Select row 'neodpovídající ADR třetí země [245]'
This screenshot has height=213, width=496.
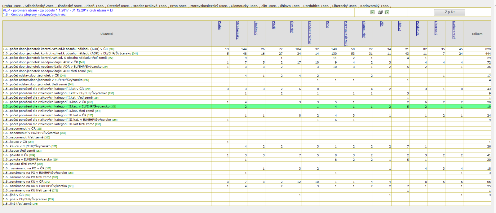(x=247, y=71)
